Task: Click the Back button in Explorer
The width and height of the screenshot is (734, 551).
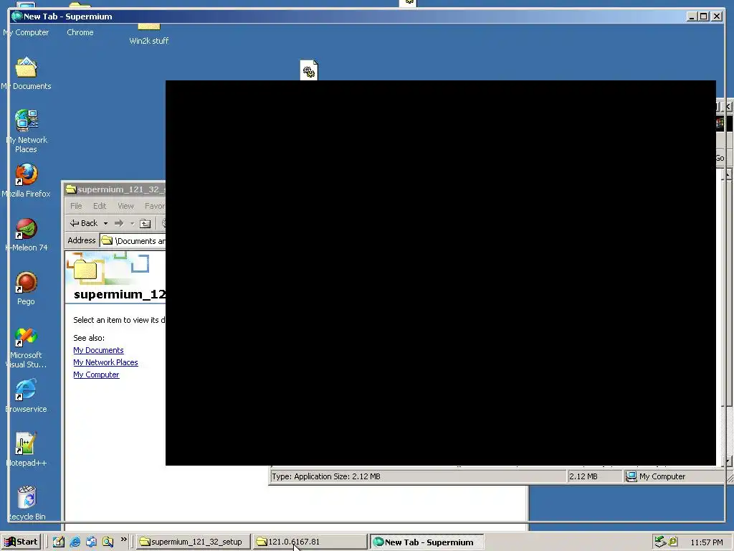Action: pyautogui.click(x=85, y=224)
